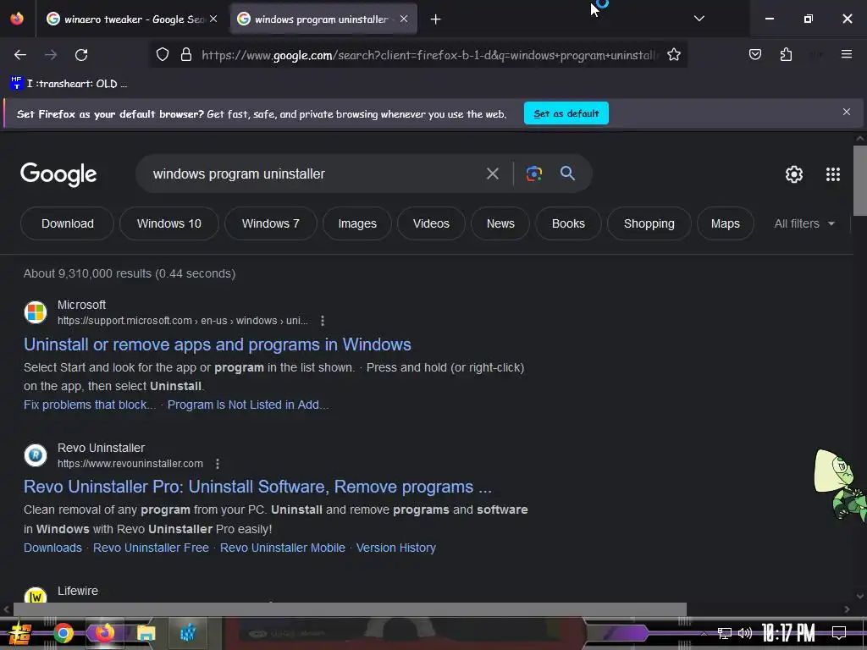This screenshot has width=867, height=650.
Task: Clear the search query text
Action: pyautogui.click(x=492, y=174)
